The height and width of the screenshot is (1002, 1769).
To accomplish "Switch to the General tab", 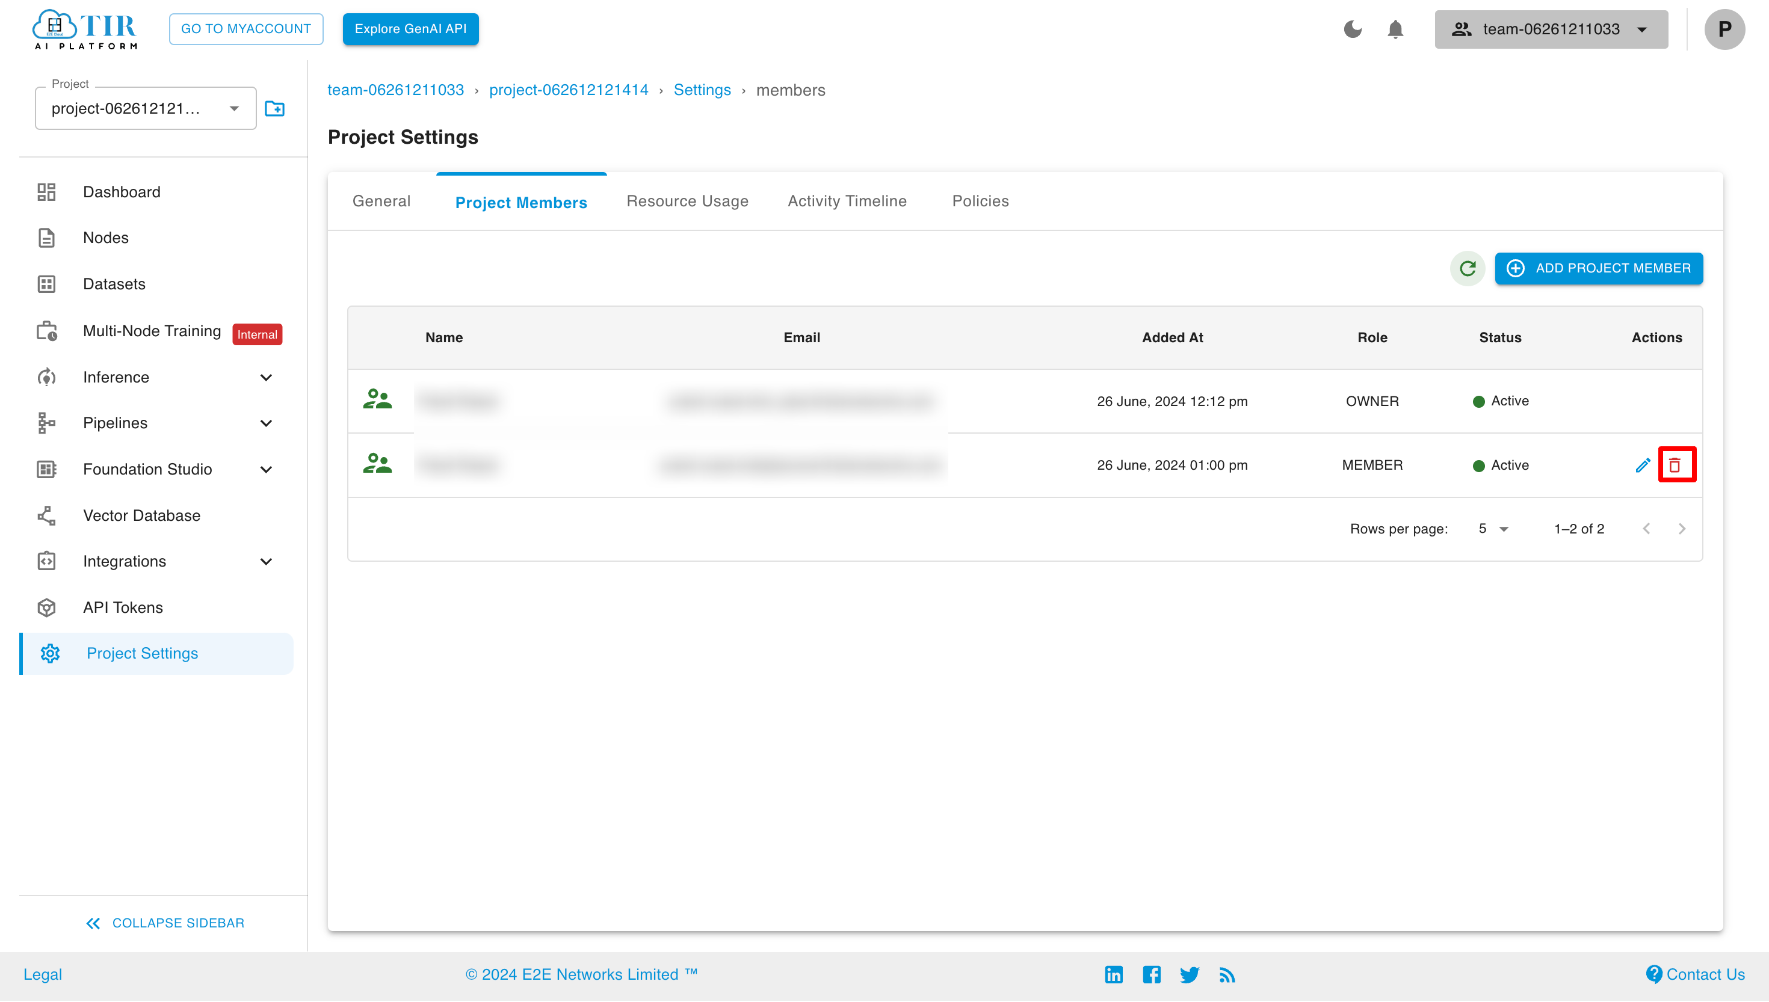I will point(381,201).
